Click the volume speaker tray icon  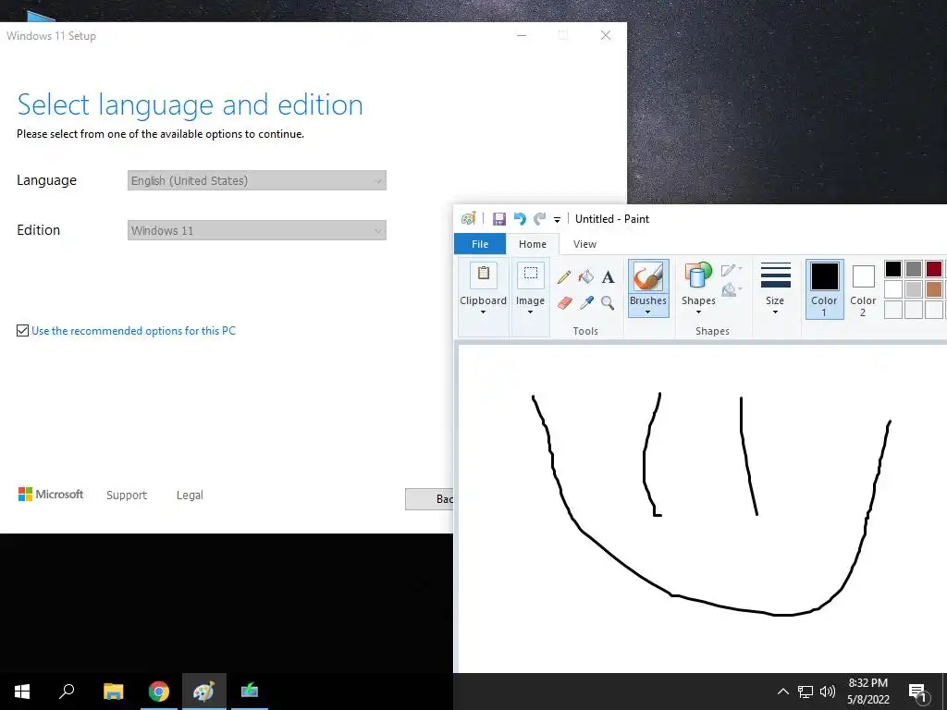coord(828,692)
